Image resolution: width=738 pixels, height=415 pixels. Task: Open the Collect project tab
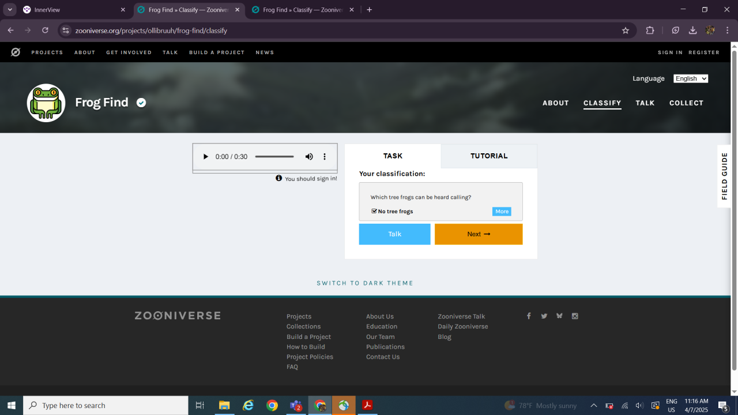686,103
